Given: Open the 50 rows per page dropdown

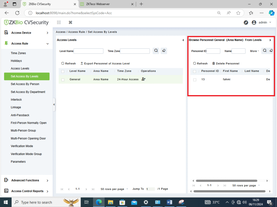Looking at the screenshot, I should 114,189.
